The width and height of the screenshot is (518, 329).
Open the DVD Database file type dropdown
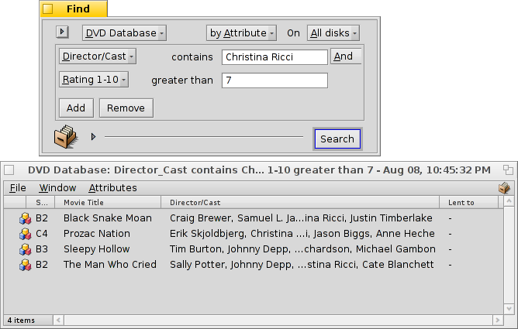click(124, 33)
